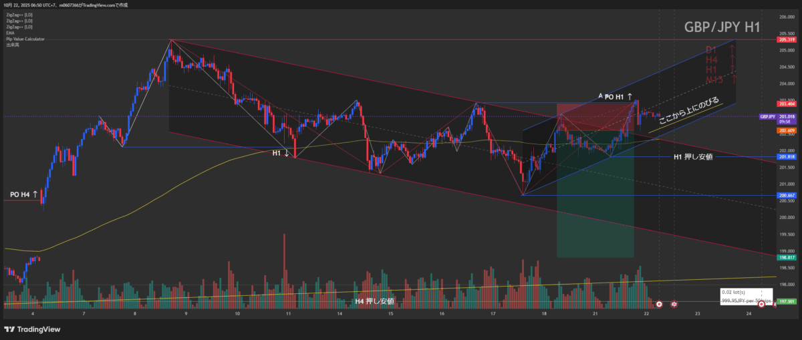Click the 'H4 押し安値' label
The image size is (802, 340).
pyautogui.click(x=374, y=301)
